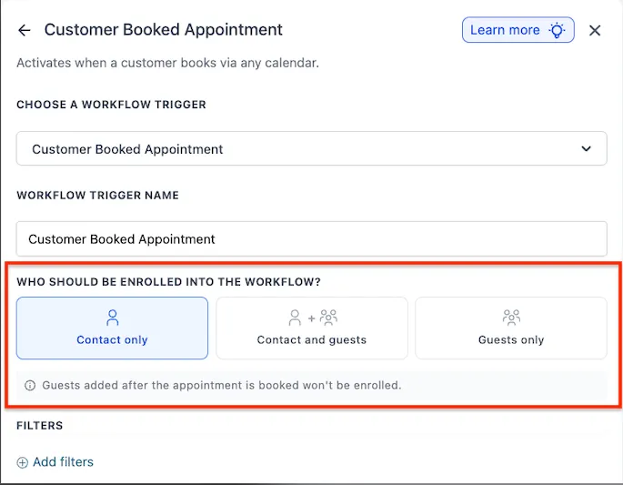Select the Contact only option

(x=112, y=328)
